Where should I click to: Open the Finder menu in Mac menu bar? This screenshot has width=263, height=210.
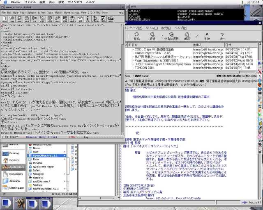(x=16, y=2)
